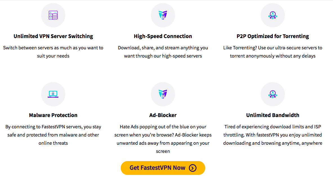Click the network icon above P2P Optimized for Torrenting

(273, 15)
